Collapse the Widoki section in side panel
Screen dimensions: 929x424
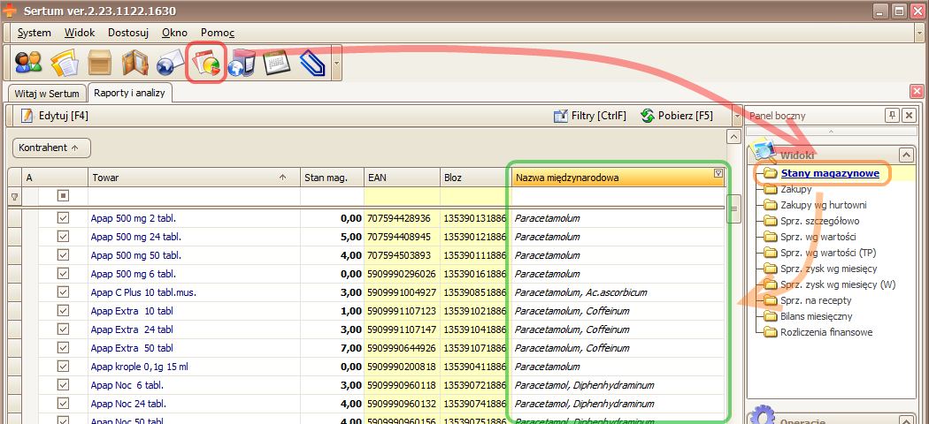[x=904, y=154]
